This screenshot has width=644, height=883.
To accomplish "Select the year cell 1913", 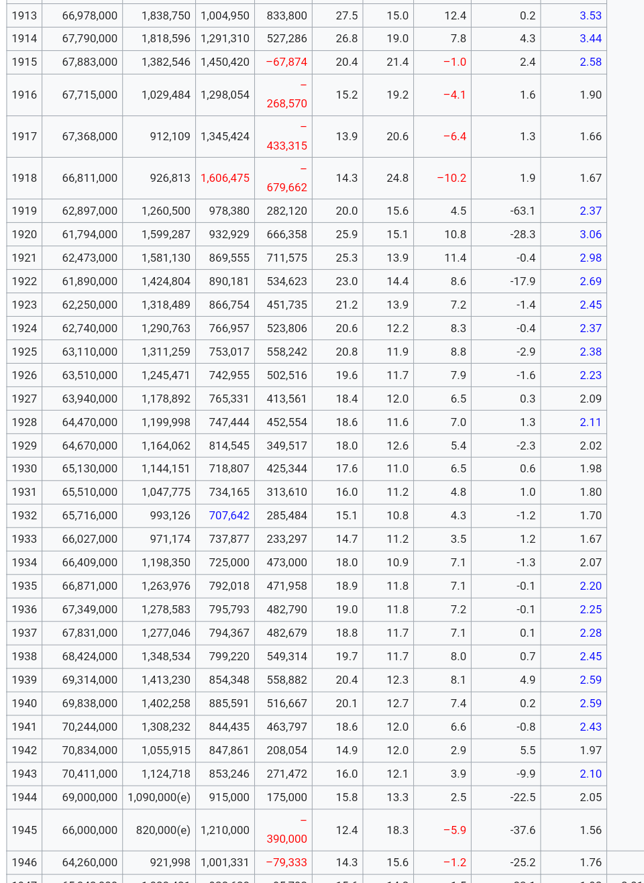I will (x=24, y=15).
